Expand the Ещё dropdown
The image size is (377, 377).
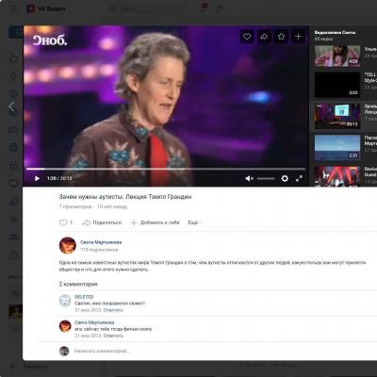(x=195, y=222)
